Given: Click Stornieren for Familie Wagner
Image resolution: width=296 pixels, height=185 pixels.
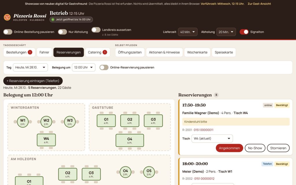Looking at the screenshot, I should point(278,148).
